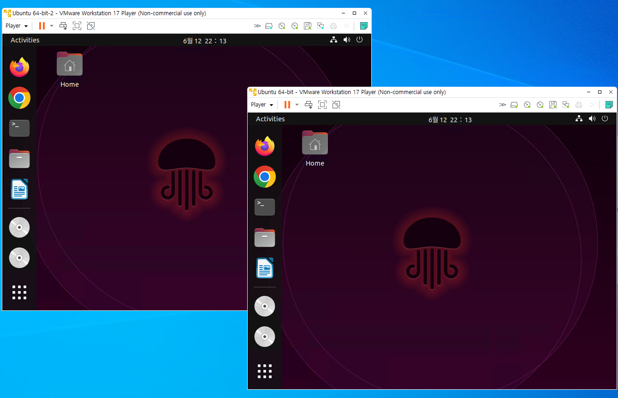Pause the Ubuntu 64-bit virtual machine
The width and height of the screenshot is (618, 398).
tap(287, 105)
